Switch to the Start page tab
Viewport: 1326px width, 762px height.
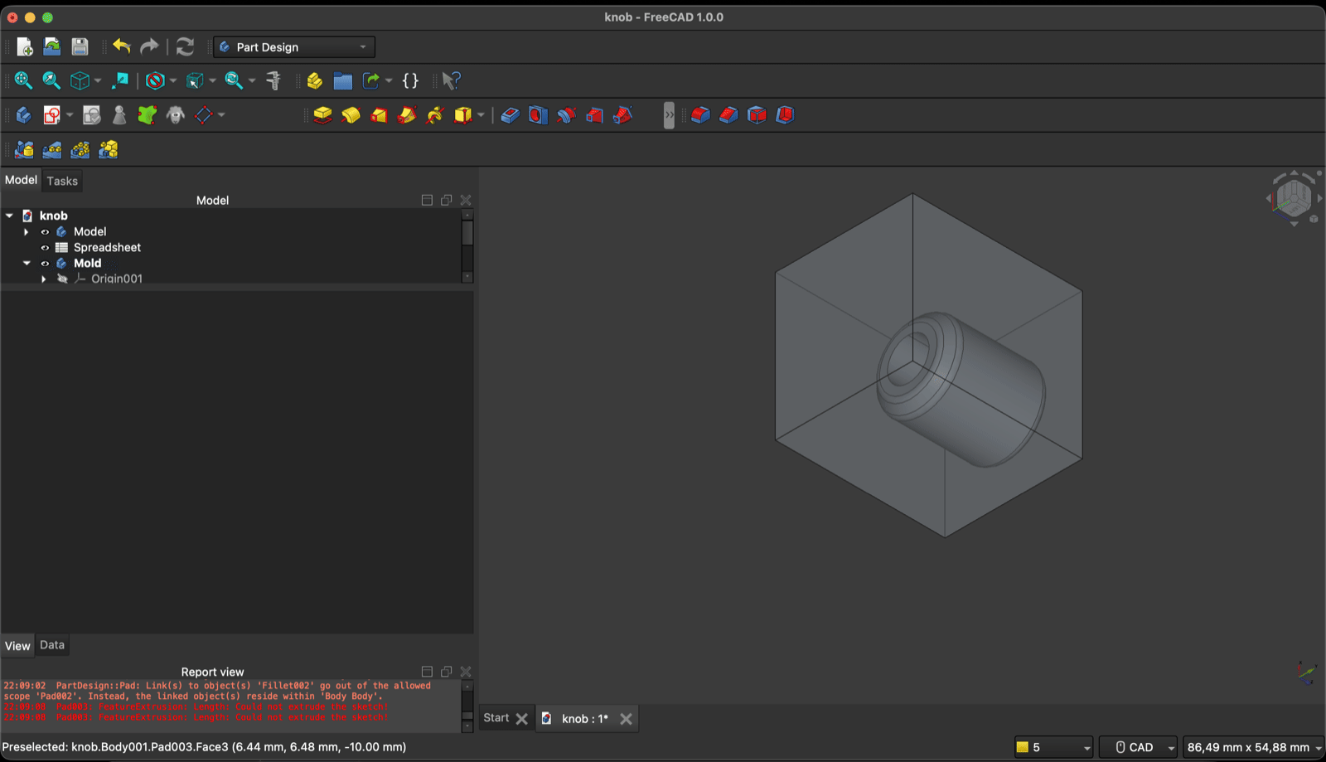(x=496, y=718)
